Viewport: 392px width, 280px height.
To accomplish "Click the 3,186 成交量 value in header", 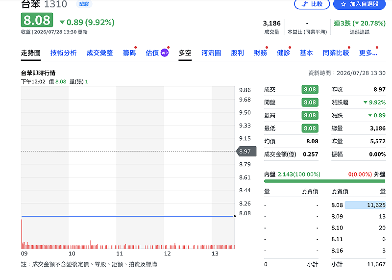I will 272,23.
